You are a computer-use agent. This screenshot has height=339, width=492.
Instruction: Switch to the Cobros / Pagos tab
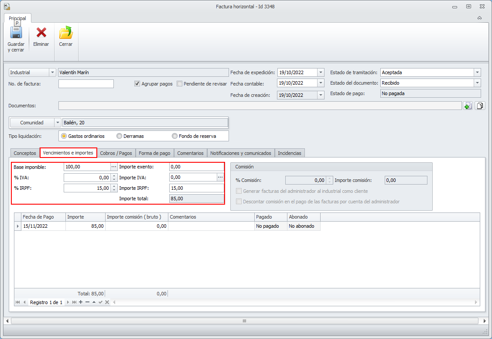coord(116,153)
